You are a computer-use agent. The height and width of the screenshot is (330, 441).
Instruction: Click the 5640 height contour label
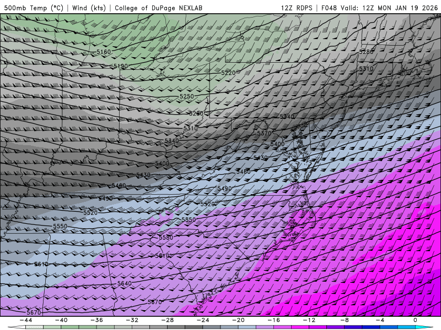(125, 283)
